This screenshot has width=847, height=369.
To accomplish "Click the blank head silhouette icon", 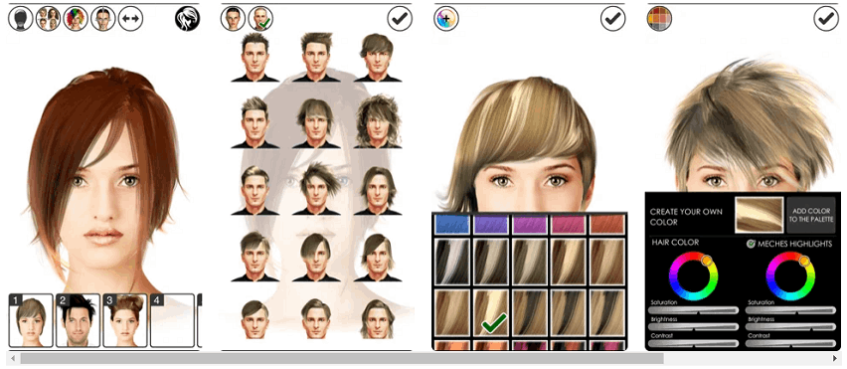I will click(21, 18).
